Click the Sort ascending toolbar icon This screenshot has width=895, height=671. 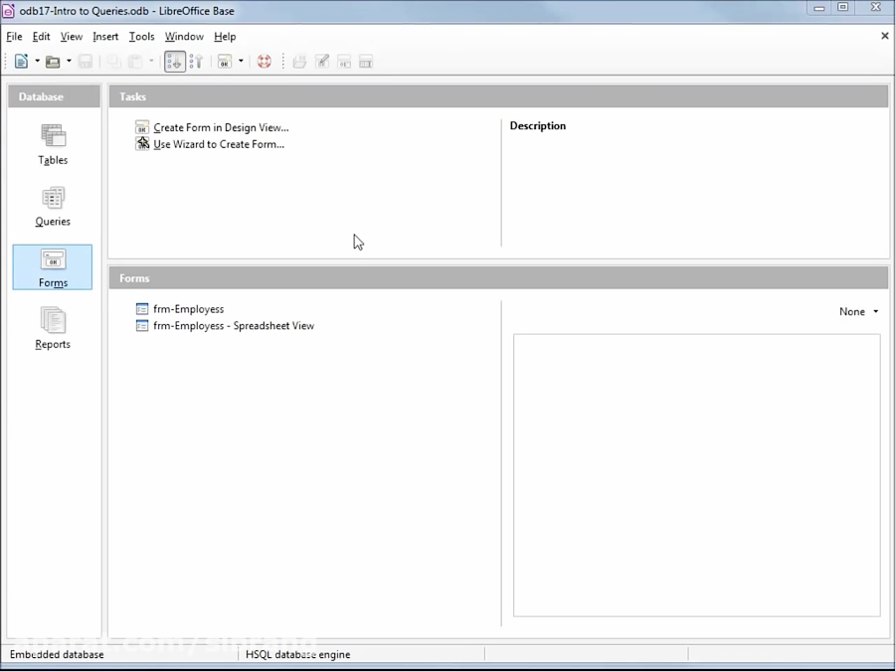(x=197, y=61)
